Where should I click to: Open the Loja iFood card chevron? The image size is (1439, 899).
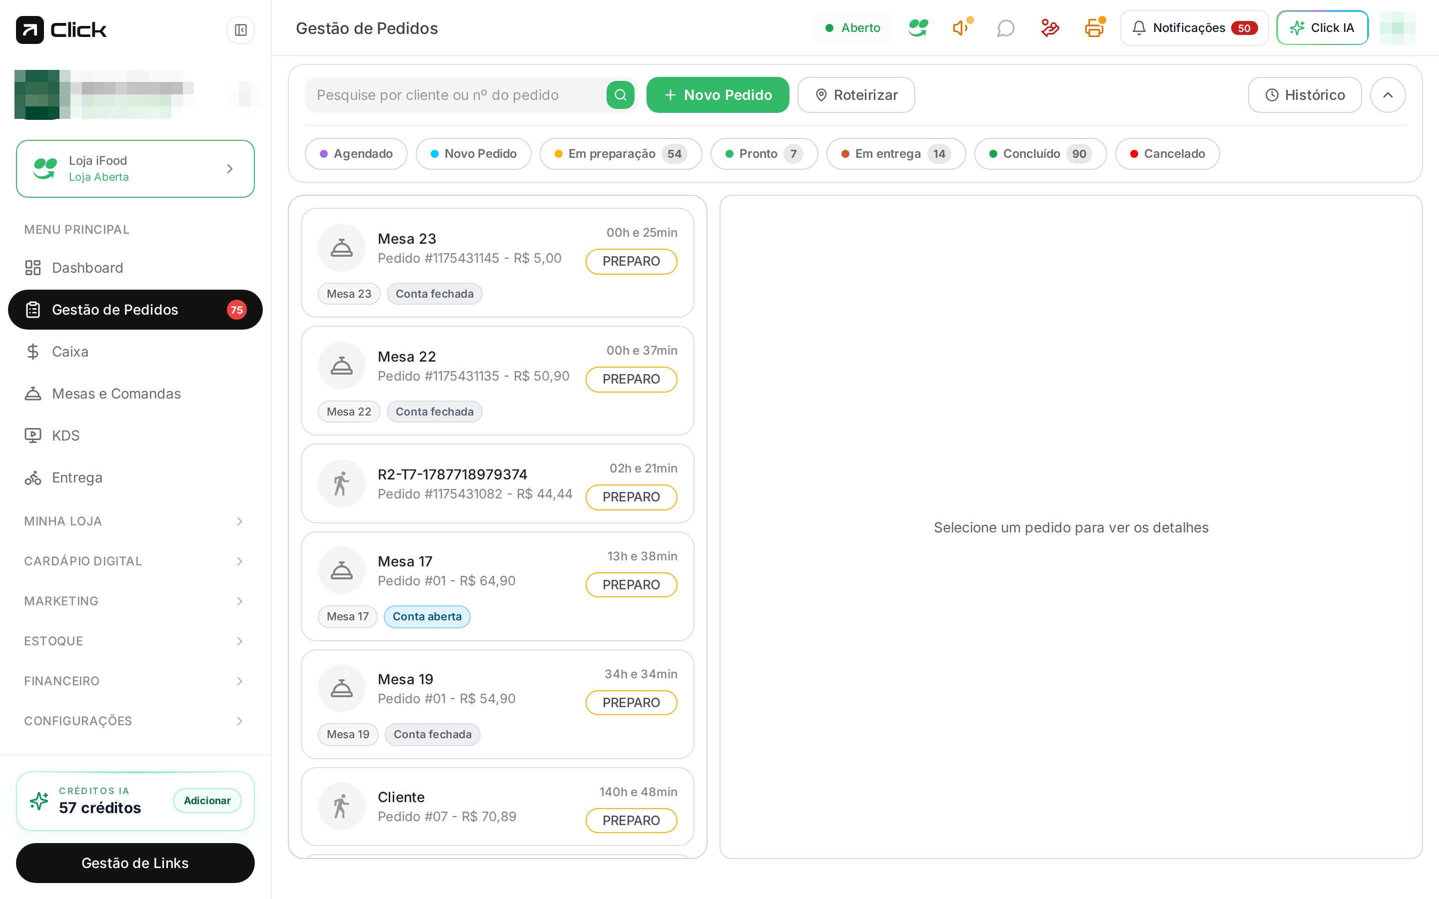click(229, 169)
